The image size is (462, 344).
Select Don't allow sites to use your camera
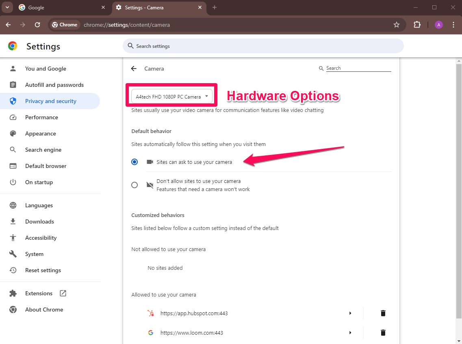pyautogui.click(x=134, y=185)
